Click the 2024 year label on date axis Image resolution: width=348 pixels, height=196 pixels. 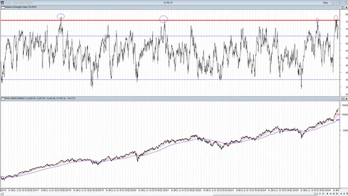coord(264,190)
